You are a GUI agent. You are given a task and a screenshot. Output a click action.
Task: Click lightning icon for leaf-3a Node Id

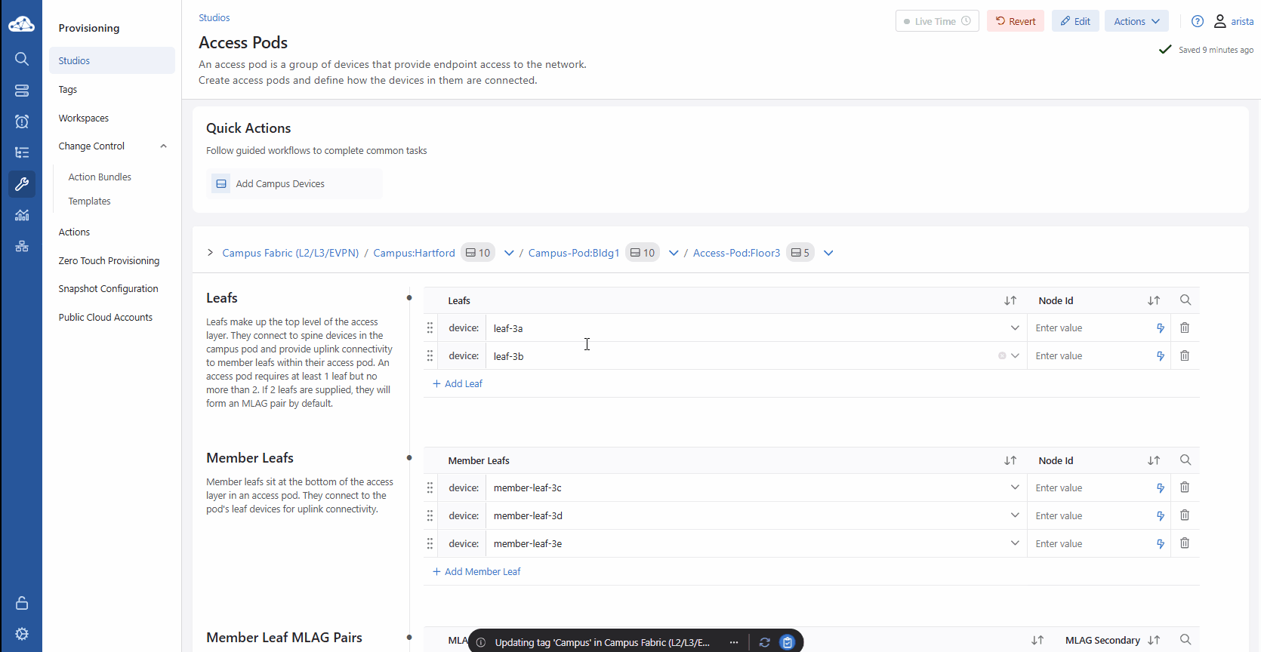(x=1161, y=328)
